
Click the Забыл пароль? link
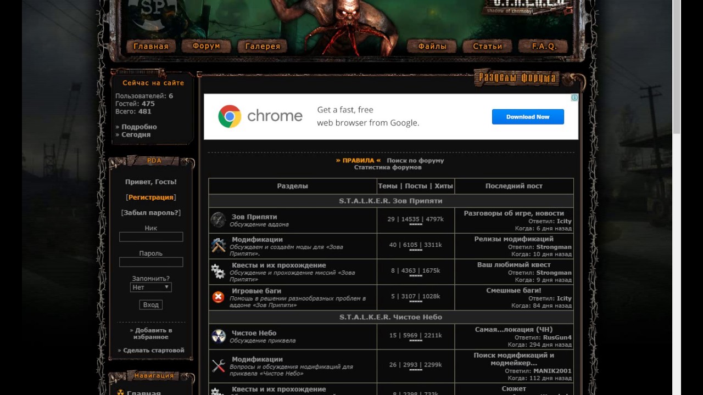pyautogui.click(x=151, y=212)
